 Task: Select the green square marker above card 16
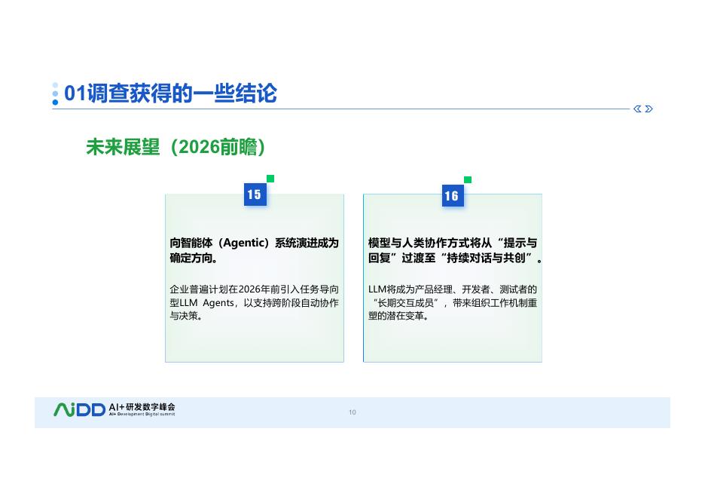468,179
